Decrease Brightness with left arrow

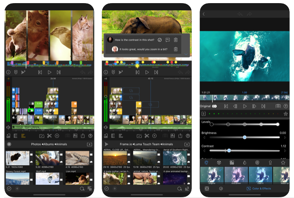click(204, 137)
